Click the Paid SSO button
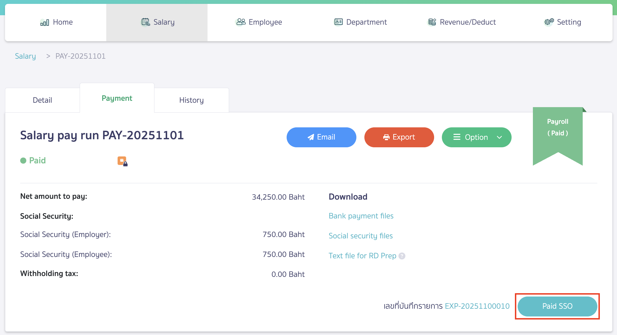 coord(557,306)
